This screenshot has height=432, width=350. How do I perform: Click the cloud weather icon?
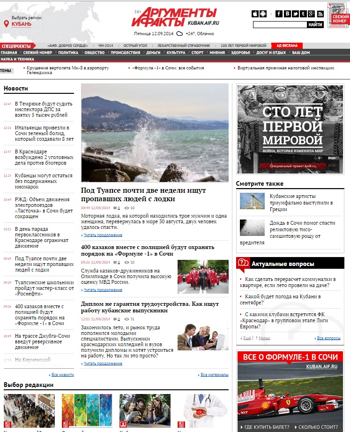click(x=179, y=34)
